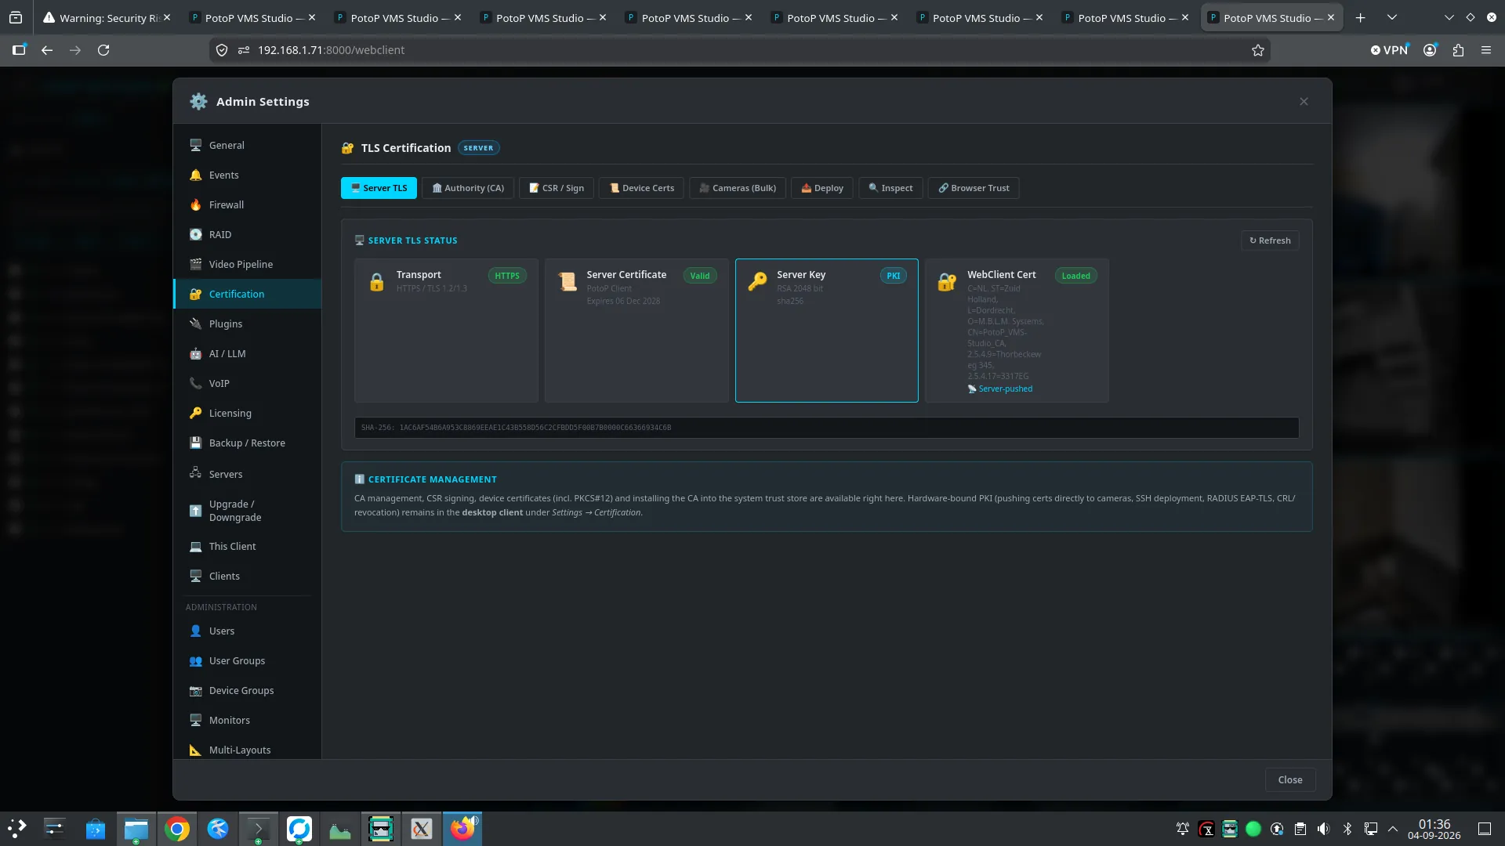Refresh the server TLS status
Screen dimensions: 1505x846
click(x=1270, y=240)
